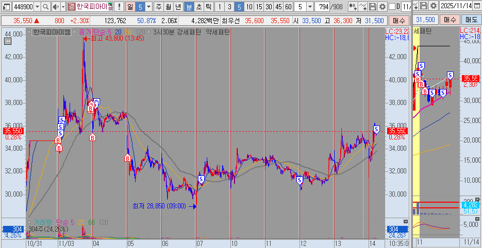482x248 pixels.
Task: Expand the period dropdown beside 일 5
Action: pyautogui.click(x=148, y=7)
